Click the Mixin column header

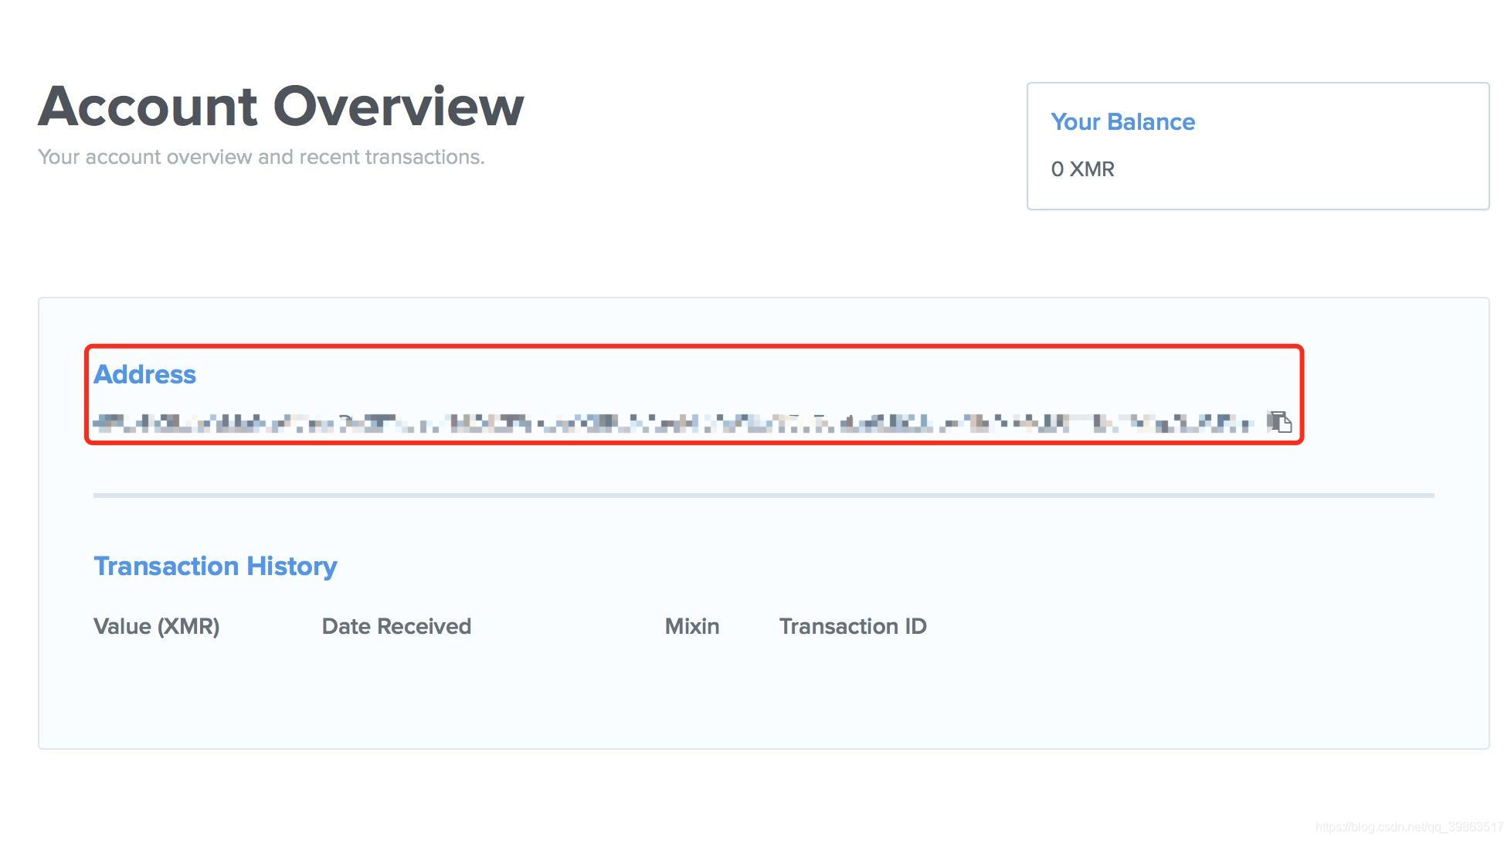tap(691, 626)
